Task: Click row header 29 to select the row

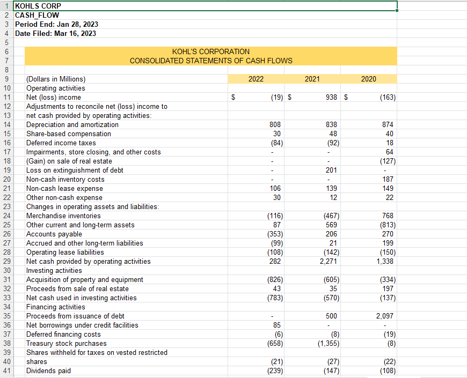Action: [6, 261]
